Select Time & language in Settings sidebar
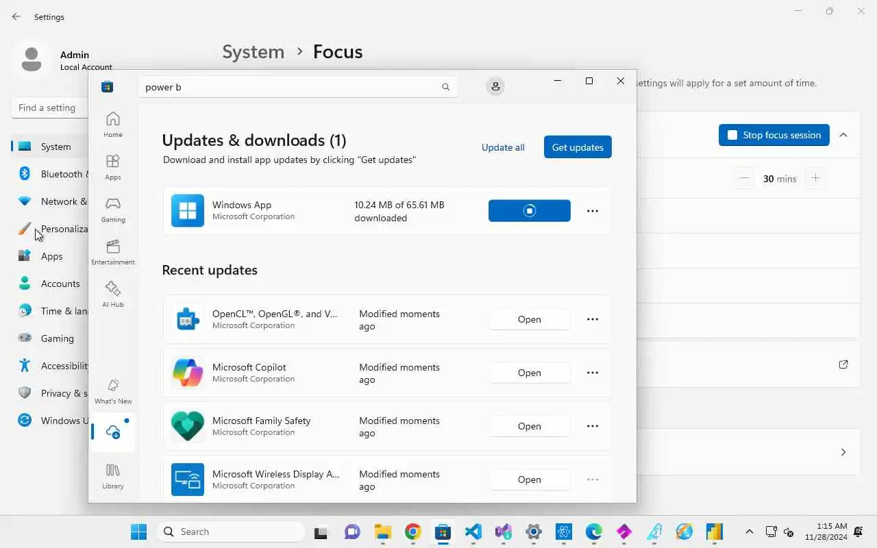 (49, 311)
